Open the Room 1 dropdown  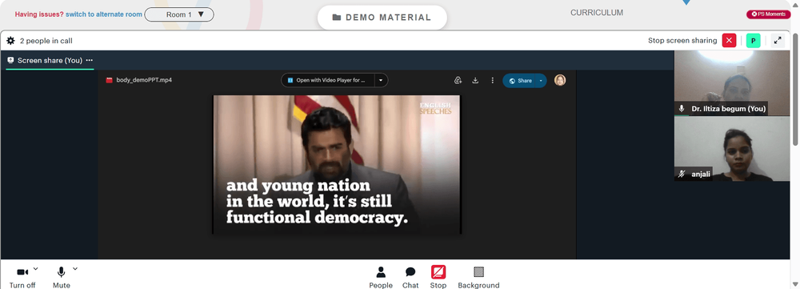[179, 14]
